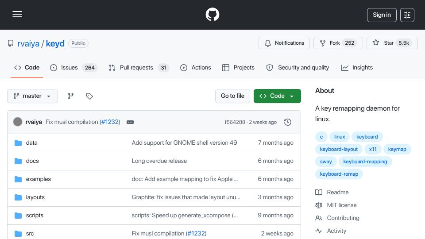Open the scripts folder
This screenshot has height=239, width=425.
(x=35, y=216)
